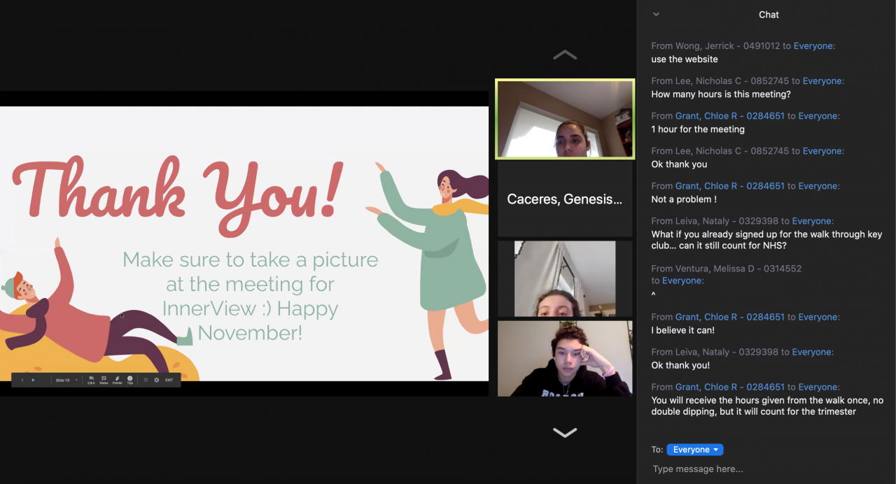This screenshot has width=896, height=484.
Task: Select the Caceres, Genesis participant tile
Action: [x=564, y=199]
